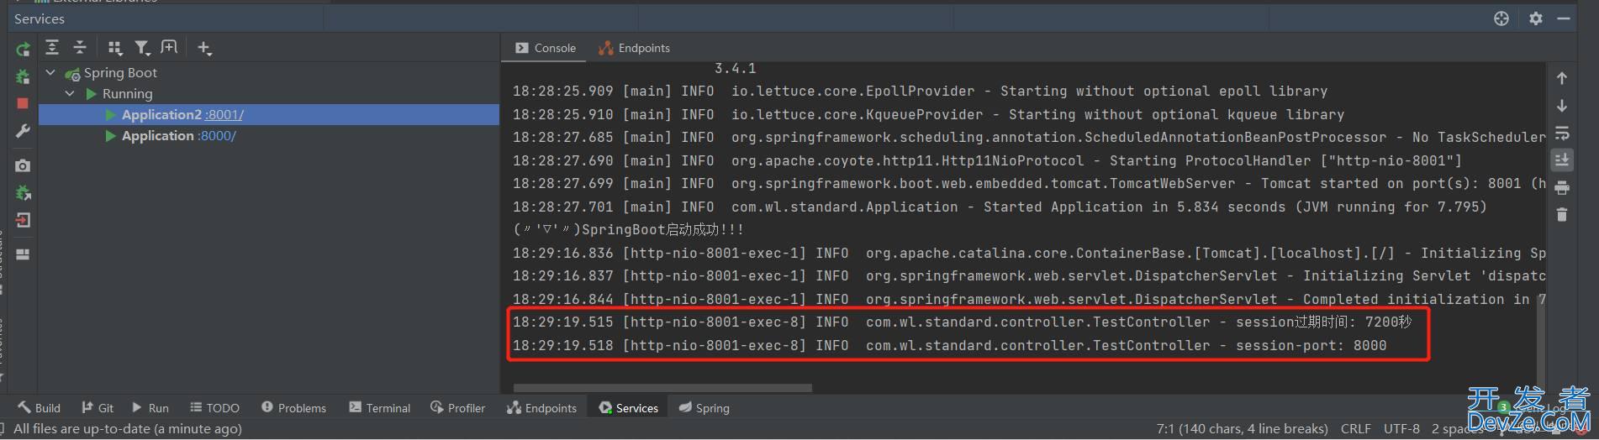Hide the Services tool window
This screenshot has height=440, width=1599.
[x=1564, y=18]
